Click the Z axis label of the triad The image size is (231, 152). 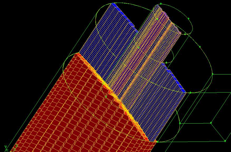[17, 146]
